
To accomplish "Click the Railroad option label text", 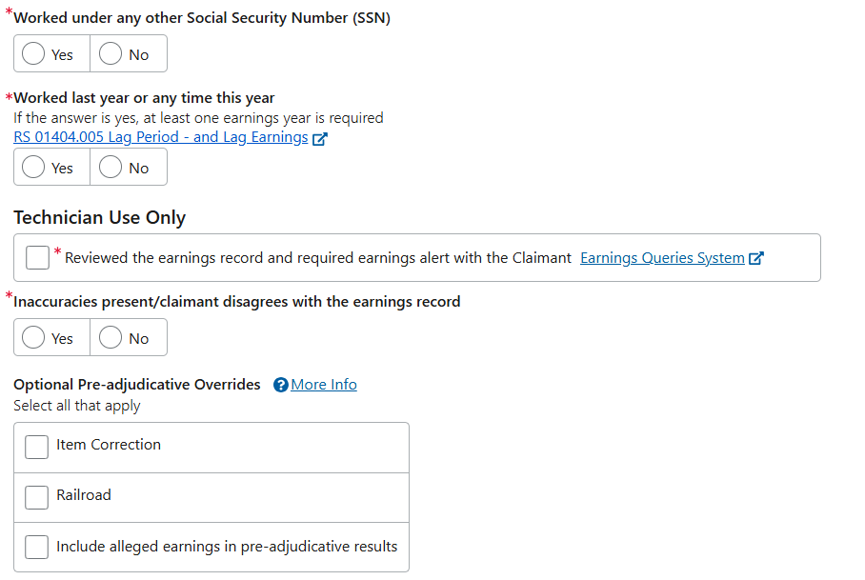I will 84,495.
